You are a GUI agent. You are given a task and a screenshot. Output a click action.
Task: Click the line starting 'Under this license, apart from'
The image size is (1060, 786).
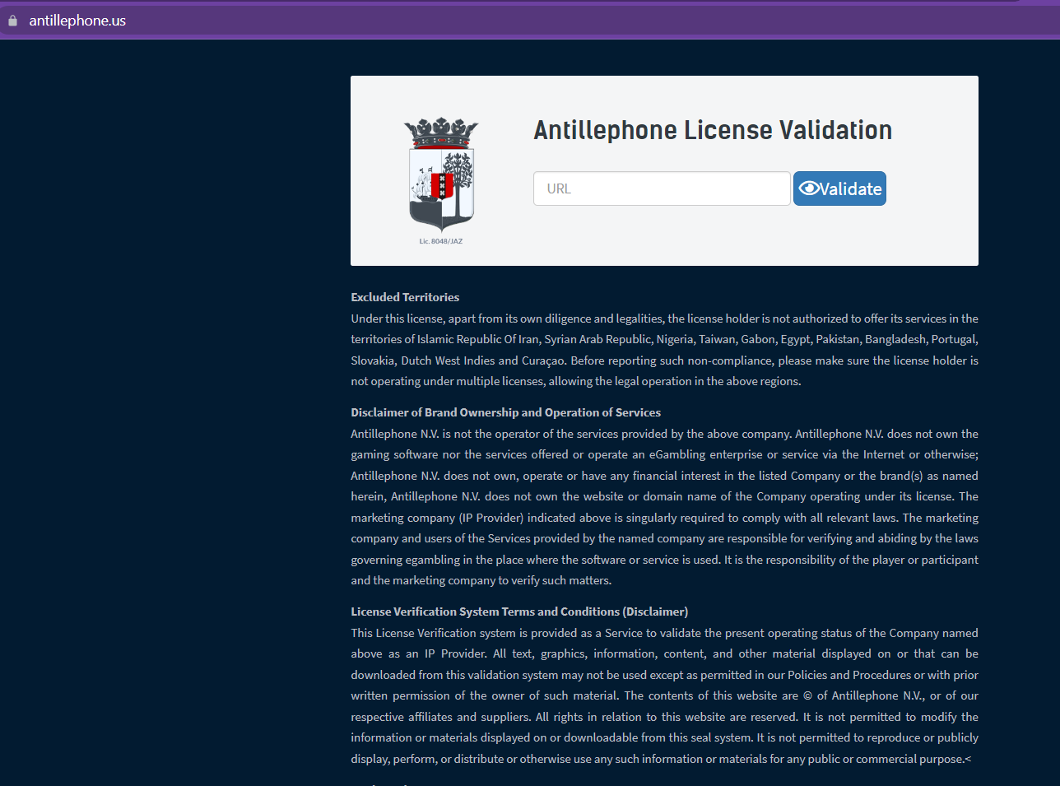(665, 319)
